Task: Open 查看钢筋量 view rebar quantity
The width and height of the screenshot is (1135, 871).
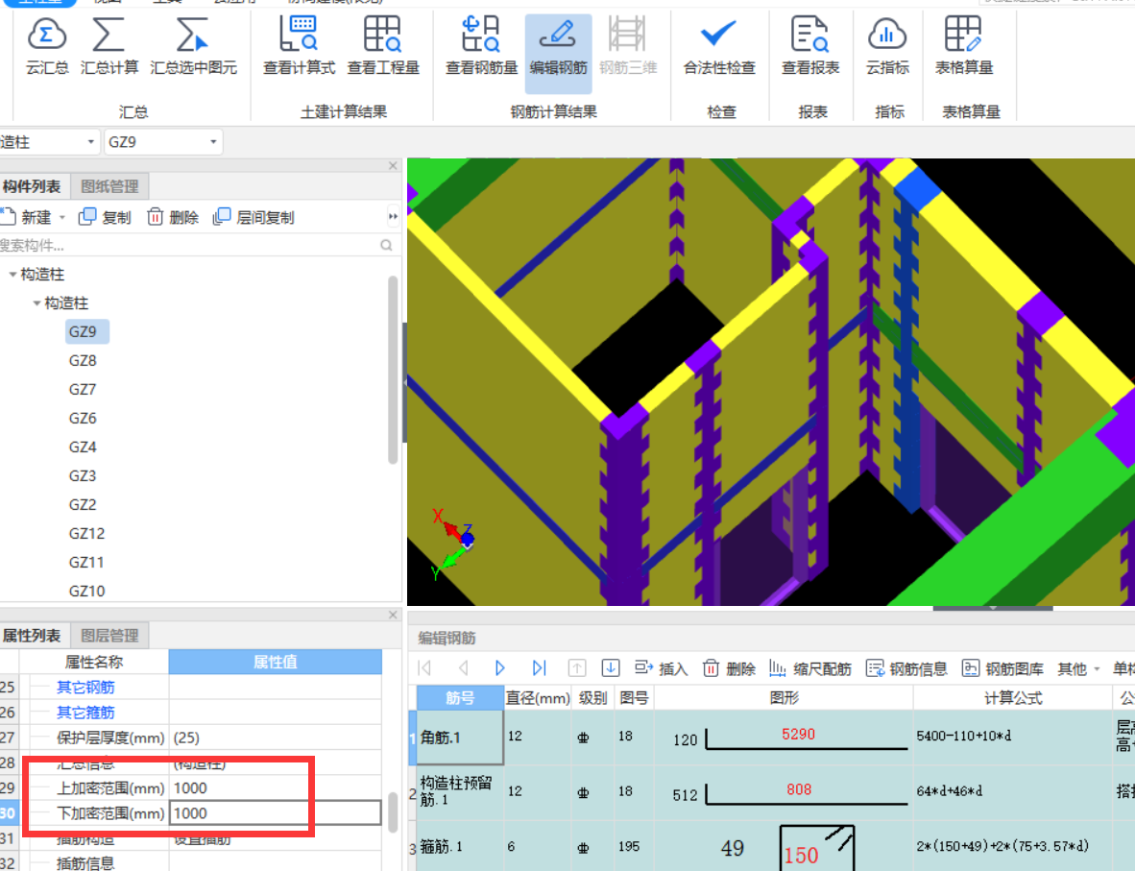Action: tap(481, 48)
